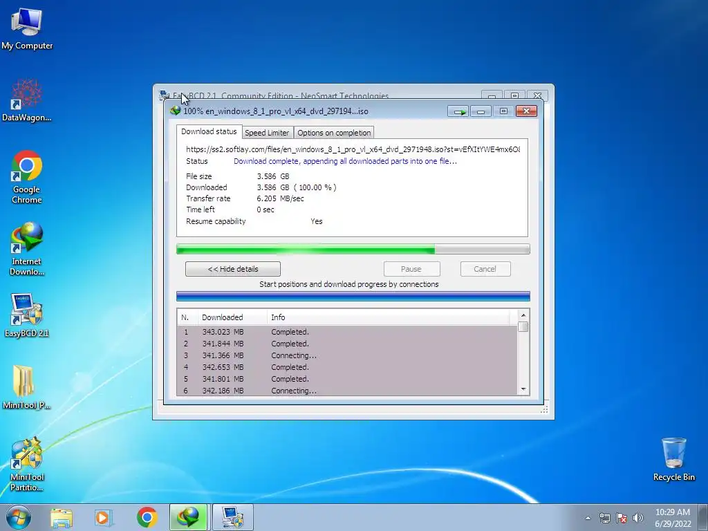
Task: Open MiniTool_P folder on desktop
Action: [27, 387]
